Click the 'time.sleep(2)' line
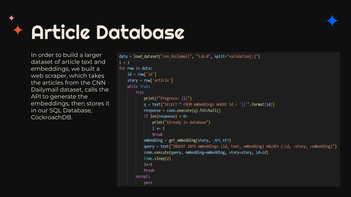The image size is (351, 197). pyautogui.click(x=157, y=159)
